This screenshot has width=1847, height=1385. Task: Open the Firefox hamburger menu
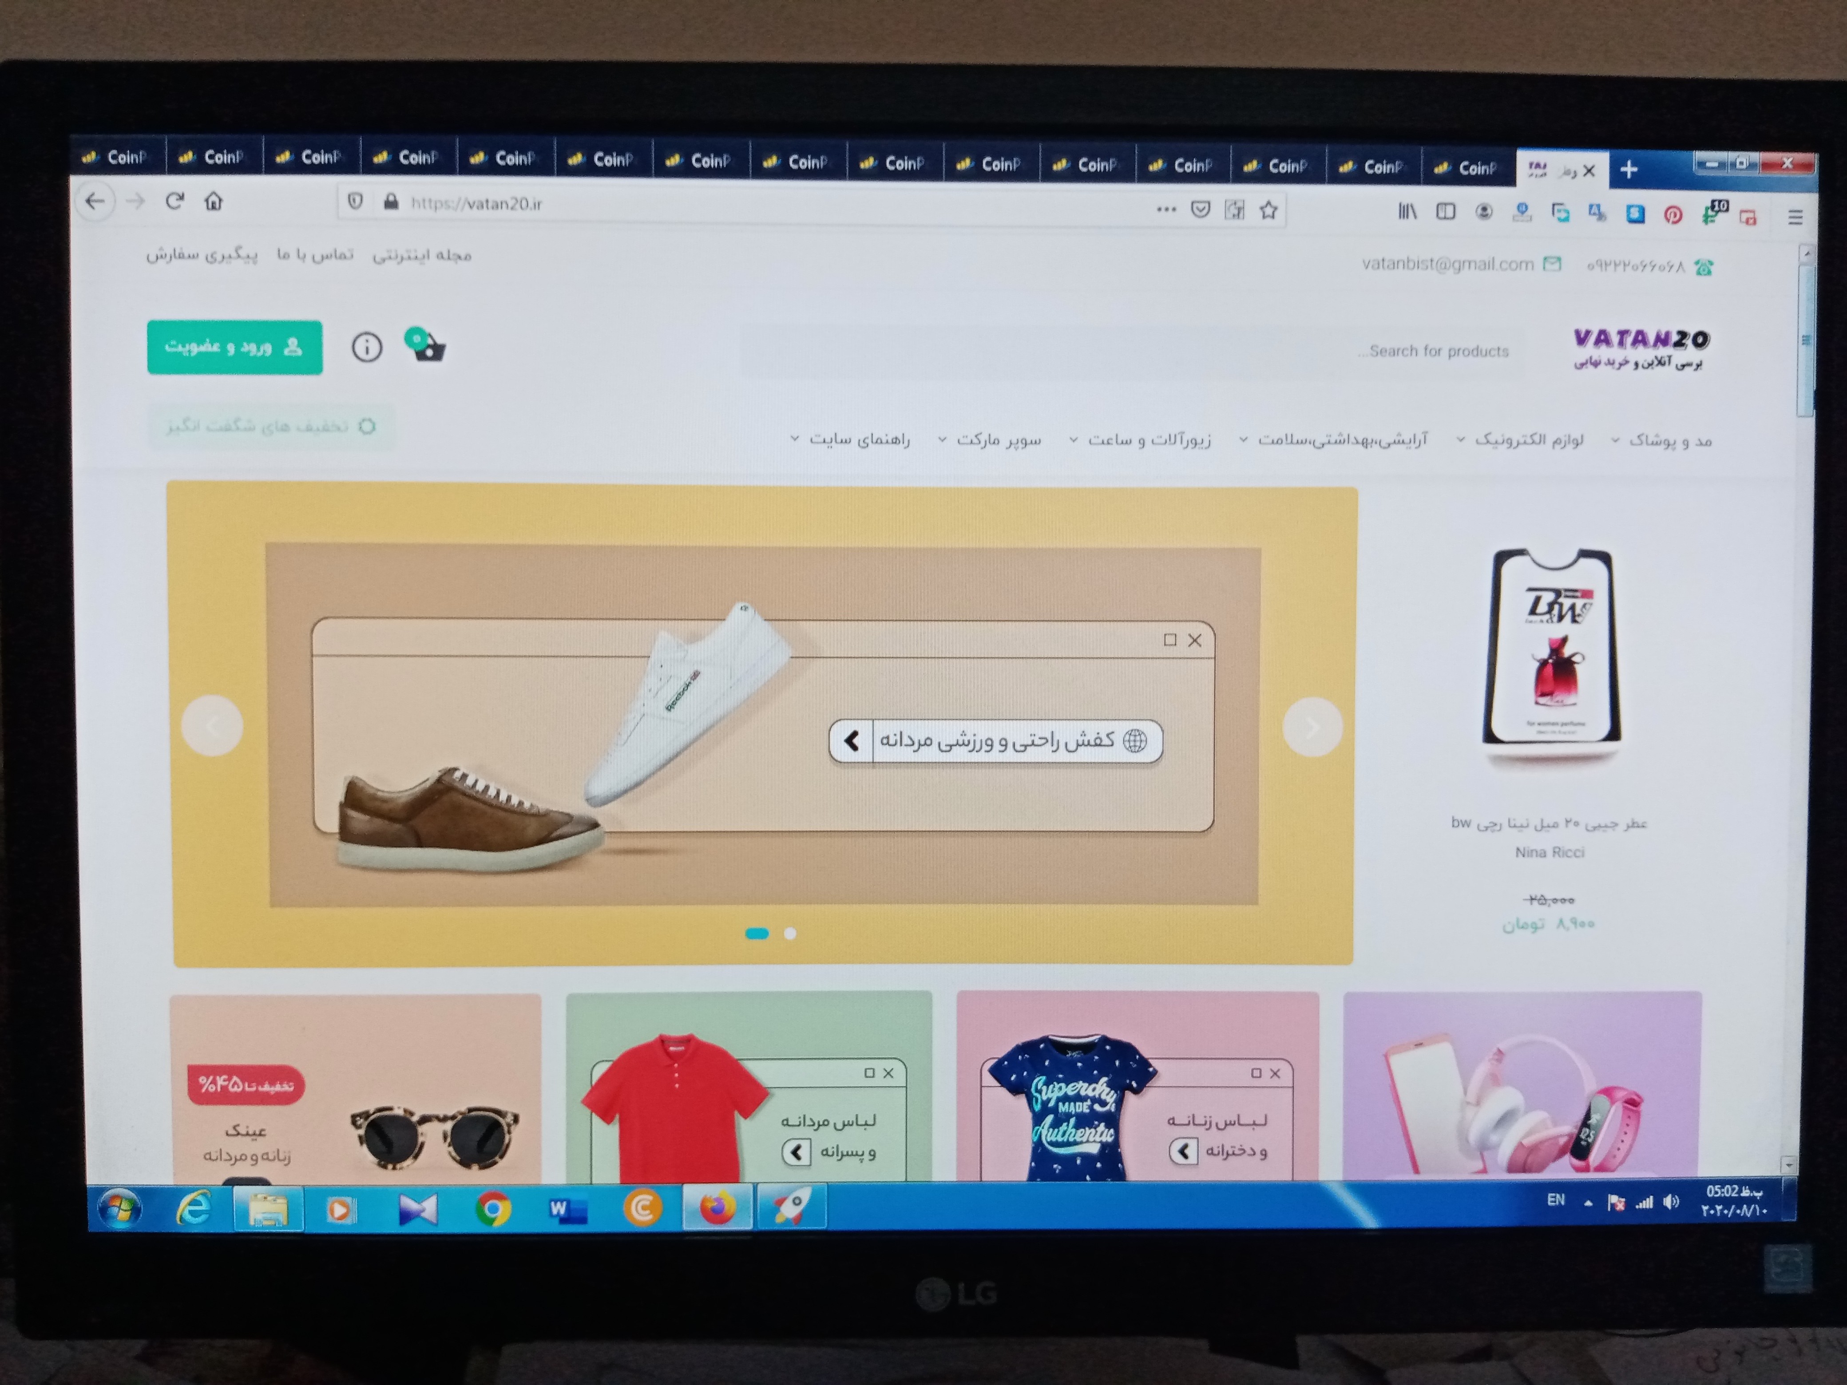[x=1795, y=217]
